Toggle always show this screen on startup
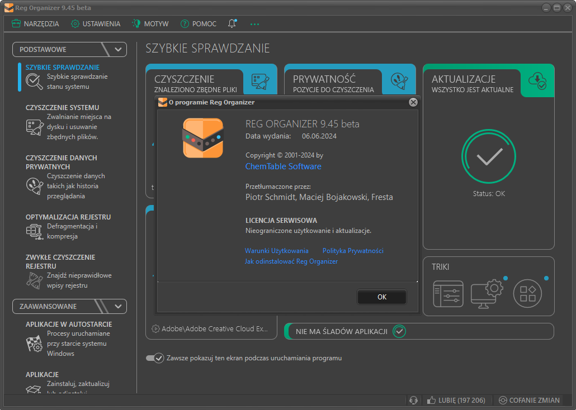Screen dimensions: 576x410 [155, 358]
